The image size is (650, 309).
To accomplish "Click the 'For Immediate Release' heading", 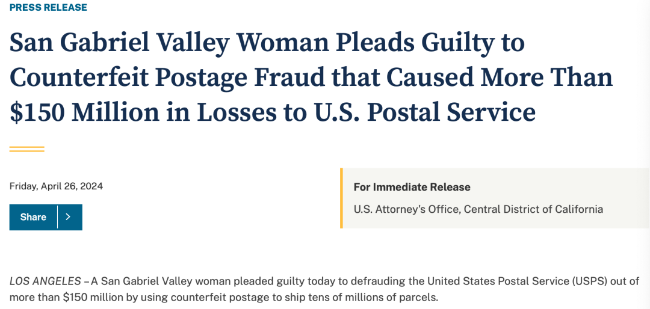I will (x=412, y=187).
